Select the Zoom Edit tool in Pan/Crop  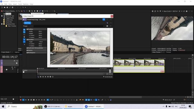[24, 35]
